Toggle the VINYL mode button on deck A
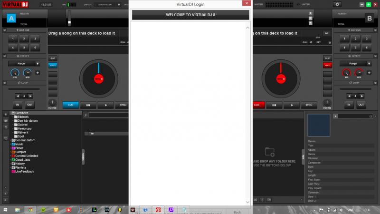This screenshot has width=380, height=214. (53, 65)
